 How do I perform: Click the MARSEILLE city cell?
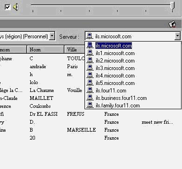pyautogui.click(x=81, y=130)
